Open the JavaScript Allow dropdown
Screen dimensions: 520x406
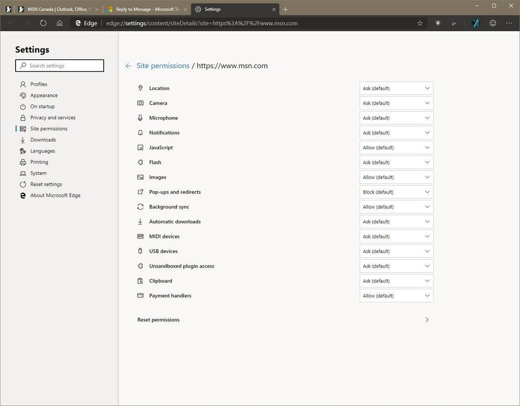(x=396, y=148)
